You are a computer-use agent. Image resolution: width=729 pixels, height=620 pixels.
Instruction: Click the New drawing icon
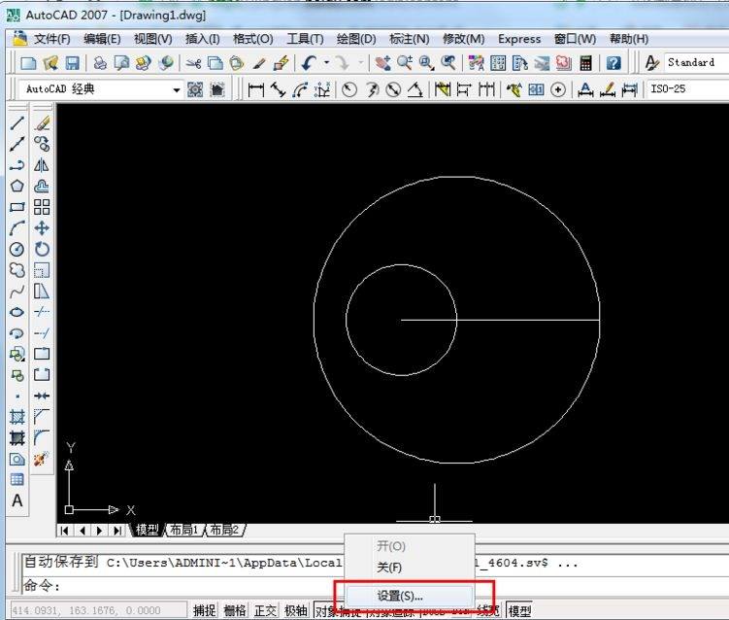pyautogui.click(x=29, y=63)
